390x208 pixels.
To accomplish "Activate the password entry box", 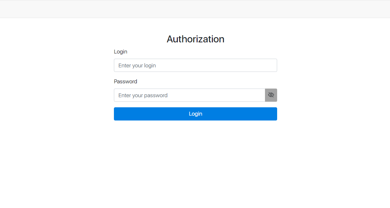I will tap(189, 95).
